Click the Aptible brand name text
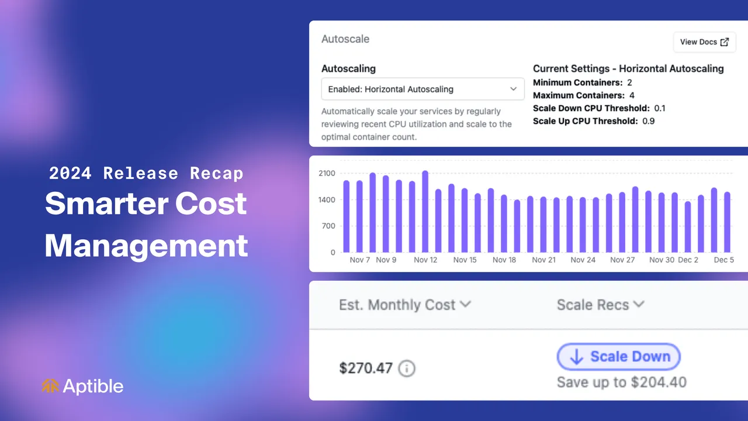Viewport: 748px width, 421px height. (x=93, y=386)
